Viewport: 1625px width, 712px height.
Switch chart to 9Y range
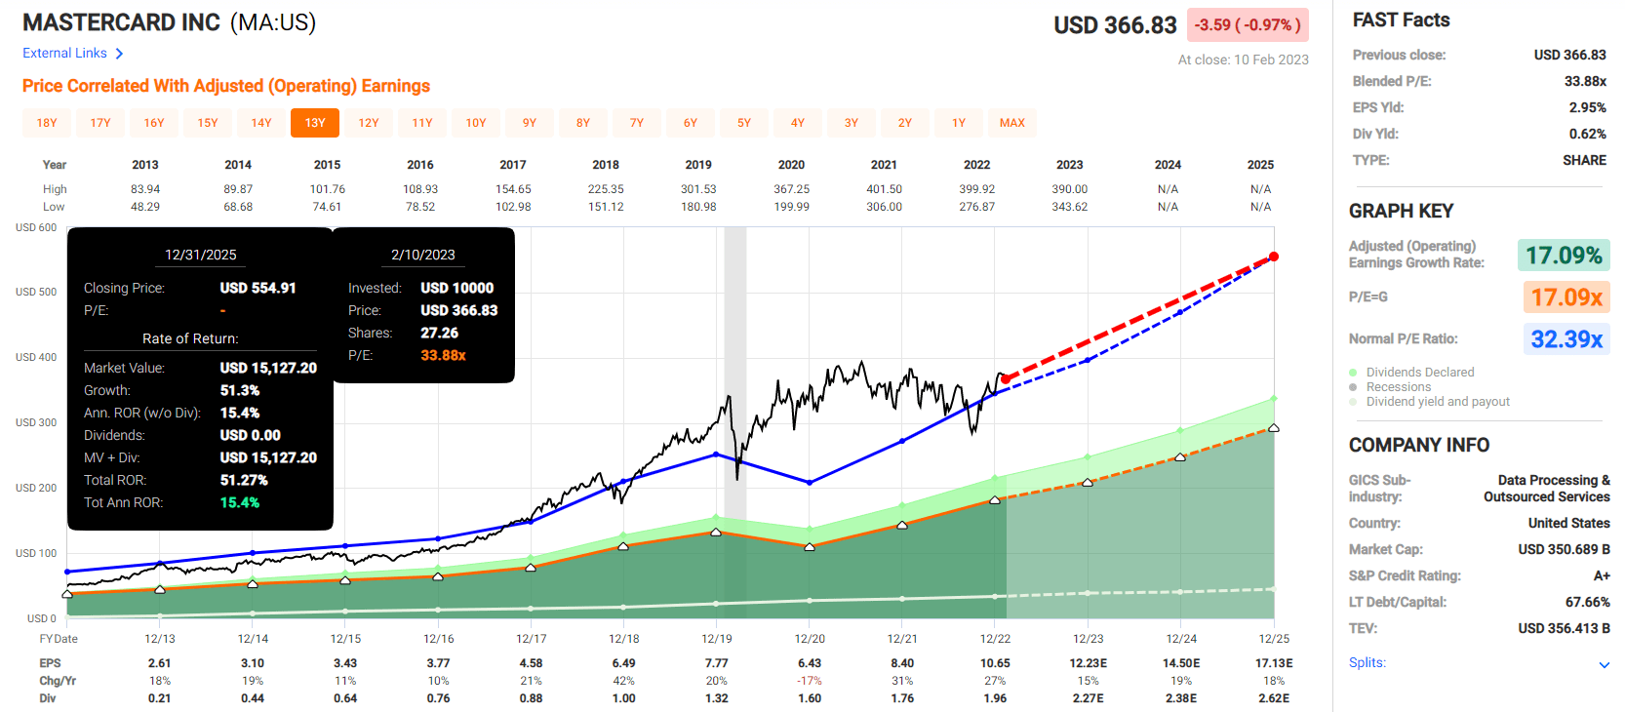[x=530, y=123]
